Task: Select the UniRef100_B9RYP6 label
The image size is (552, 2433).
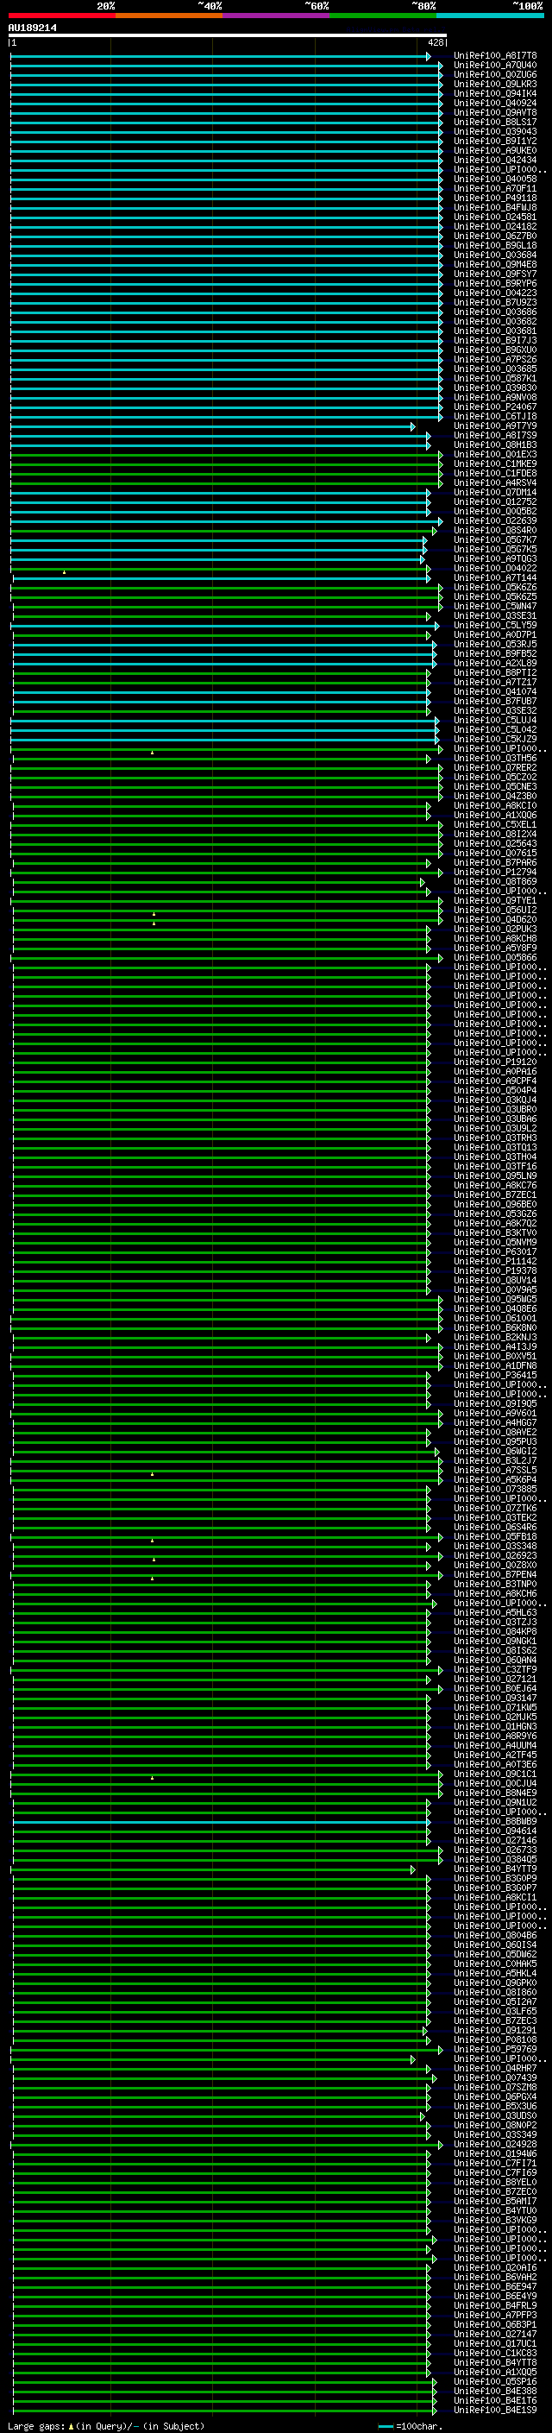Action: (495, 283)
